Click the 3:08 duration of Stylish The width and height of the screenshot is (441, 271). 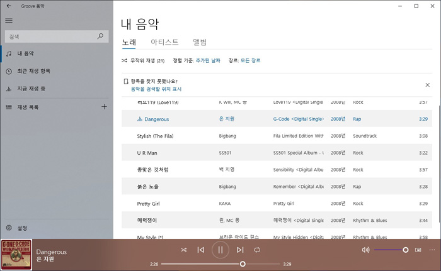[x=423, y=136]
